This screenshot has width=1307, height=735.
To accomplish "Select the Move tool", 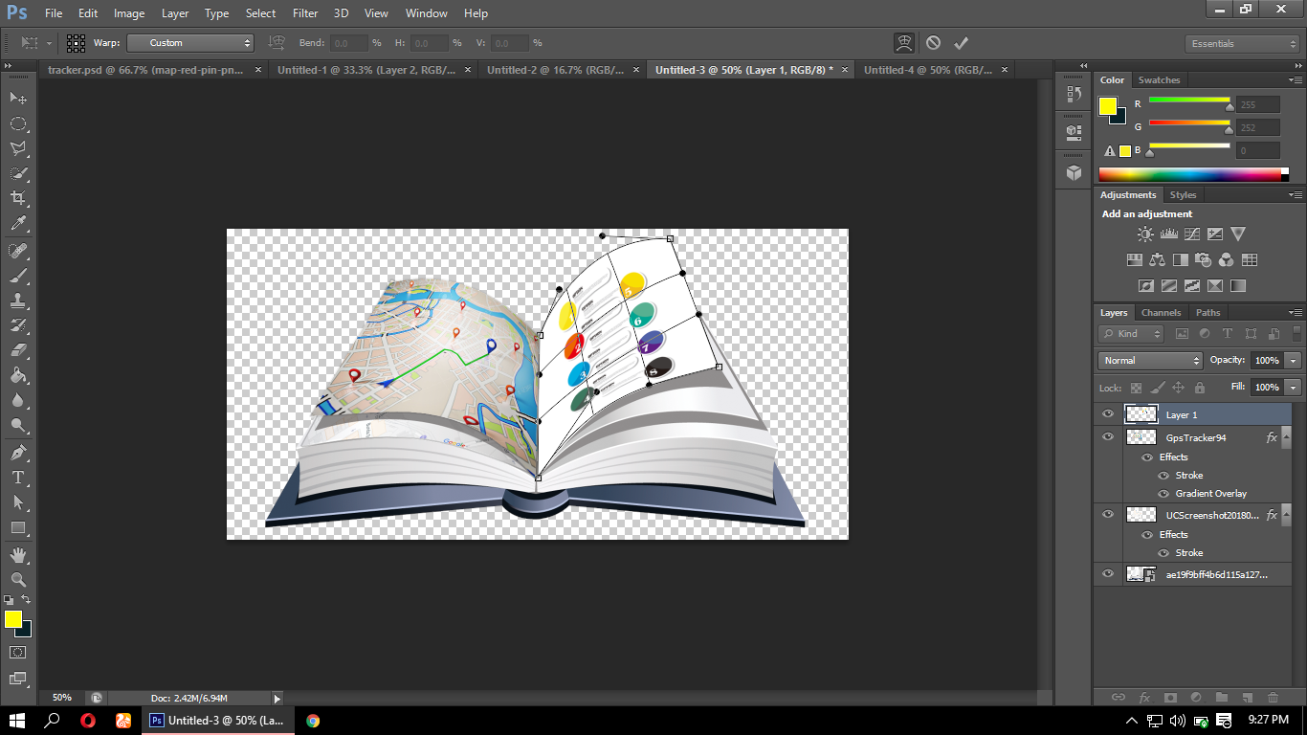I will pyautogui.click(x=18, y=99).
